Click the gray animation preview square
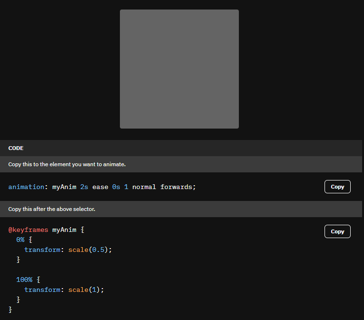Image resolution: width=364 pixels, height=320 pixels. 179,69
